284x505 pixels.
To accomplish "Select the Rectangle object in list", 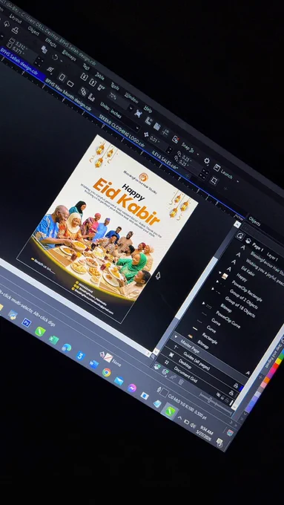I will tap(210, 338).
